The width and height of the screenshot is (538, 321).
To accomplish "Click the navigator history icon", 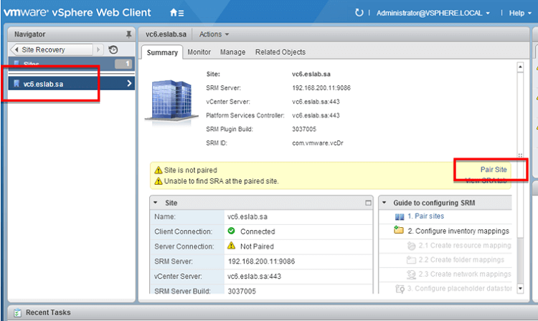I will tap(113, 50).
